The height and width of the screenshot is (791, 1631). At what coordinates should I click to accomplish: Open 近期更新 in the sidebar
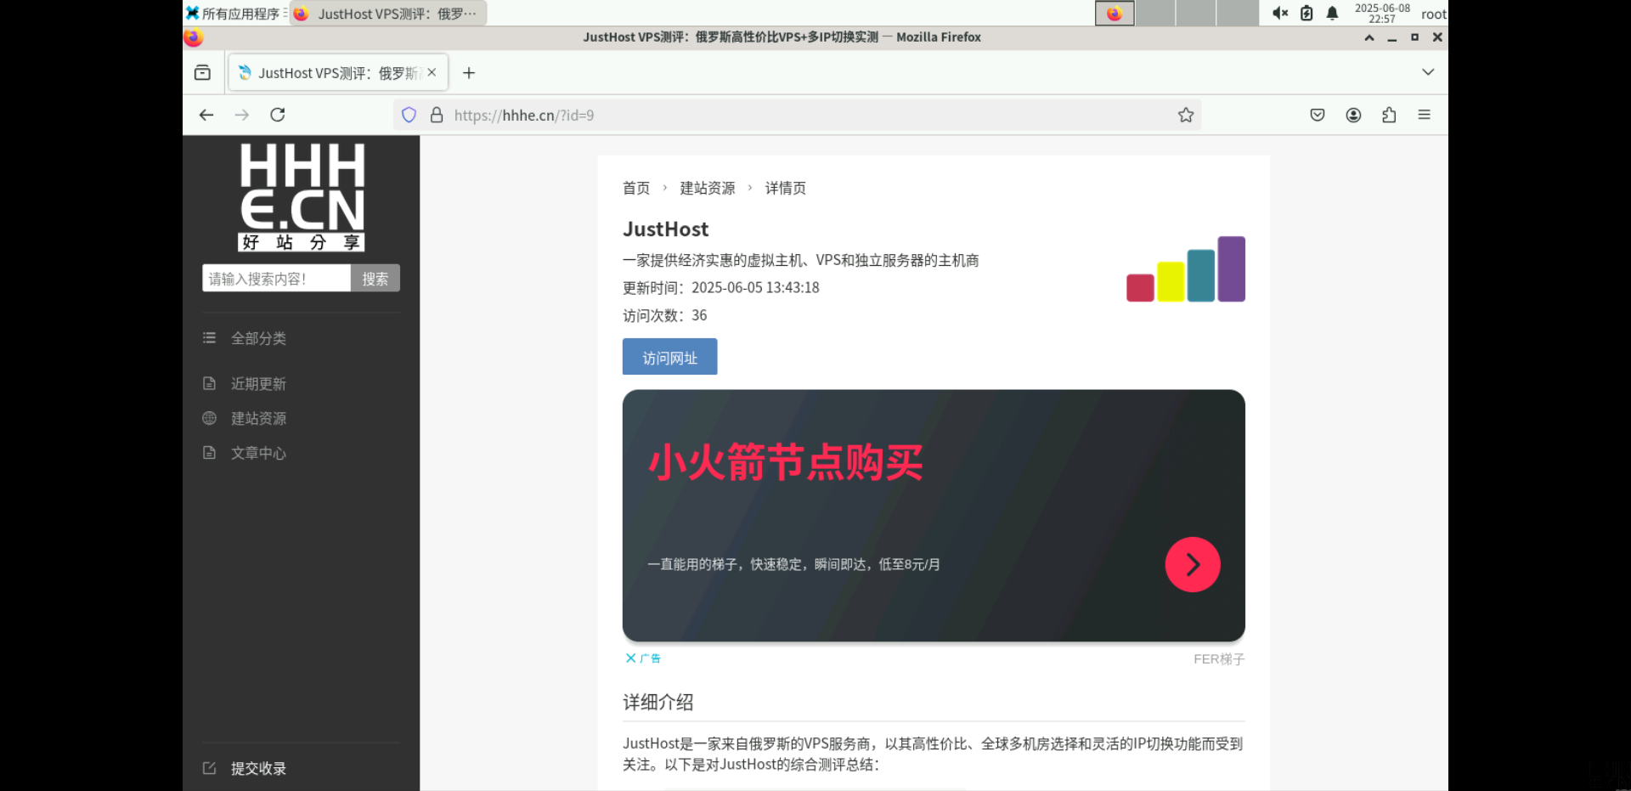point(258,384)
